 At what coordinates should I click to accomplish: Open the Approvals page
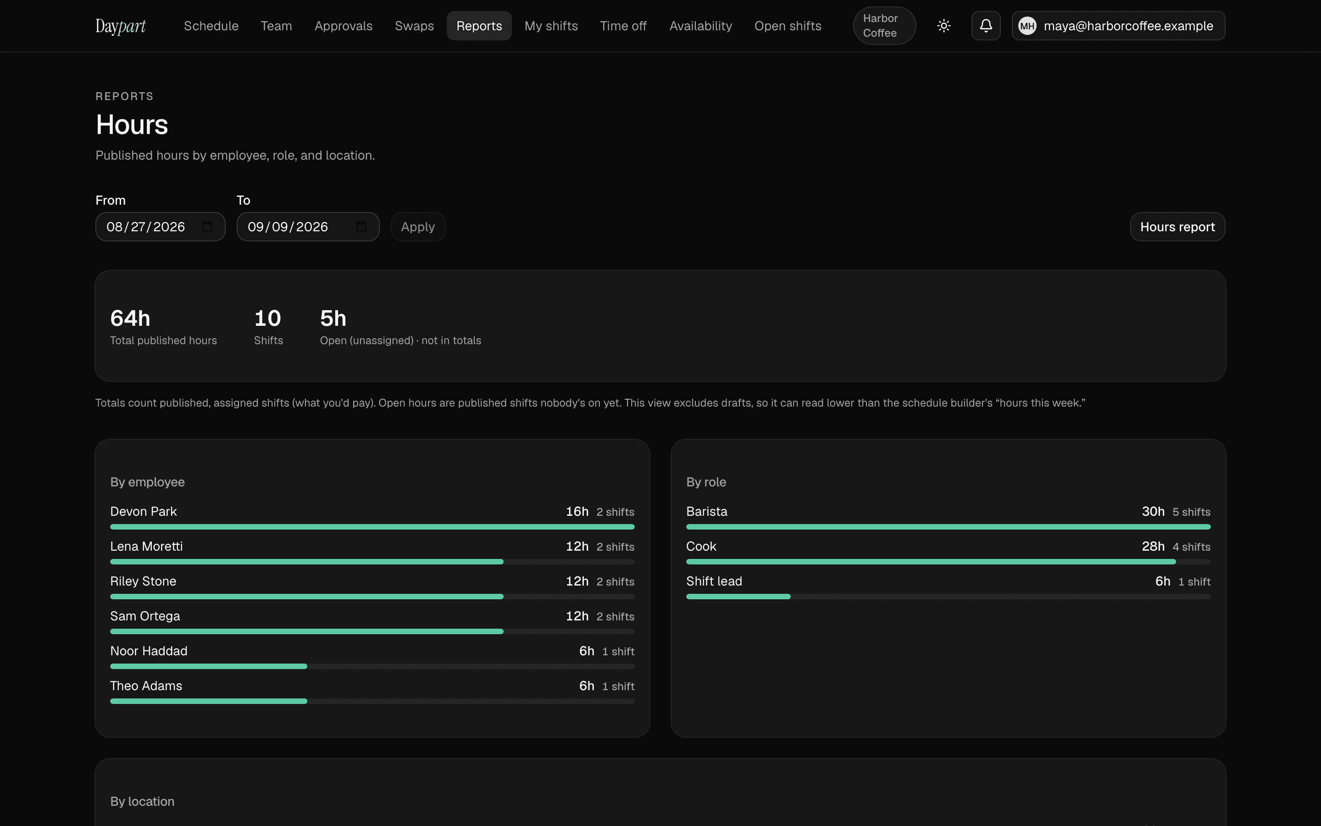coord(344,26)
